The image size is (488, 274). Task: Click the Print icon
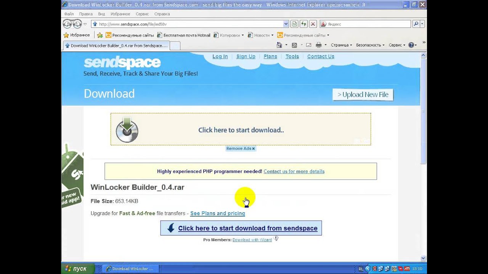coord(319,45)
